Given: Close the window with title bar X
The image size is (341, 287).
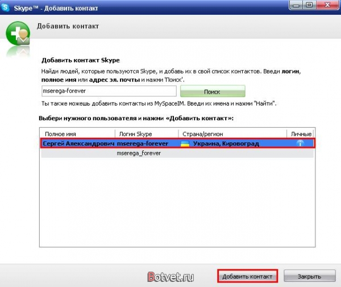Looking at the screenshot, I should pyautogui.click(x=327, y=5).
